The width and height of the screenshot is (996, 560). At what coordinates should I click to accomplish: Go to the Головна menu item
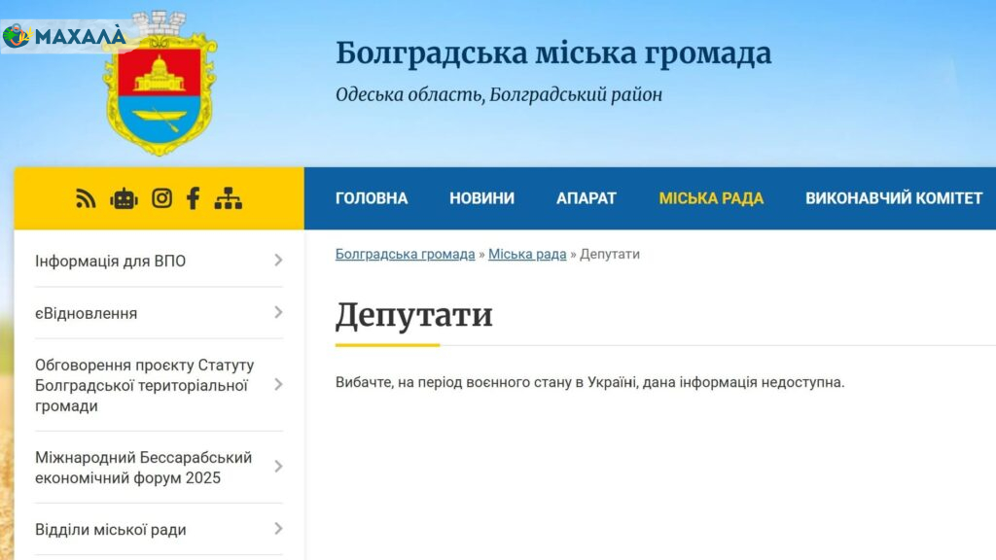[372, 198]
